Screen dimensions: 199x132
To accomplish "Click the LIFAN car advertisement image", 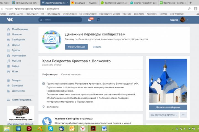I will point(21,113).
